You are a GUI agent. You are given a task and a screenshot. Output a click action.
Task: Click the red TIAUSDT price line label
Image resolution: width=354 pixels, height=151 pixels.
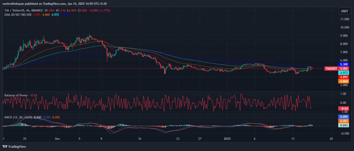tap(331, 68)
